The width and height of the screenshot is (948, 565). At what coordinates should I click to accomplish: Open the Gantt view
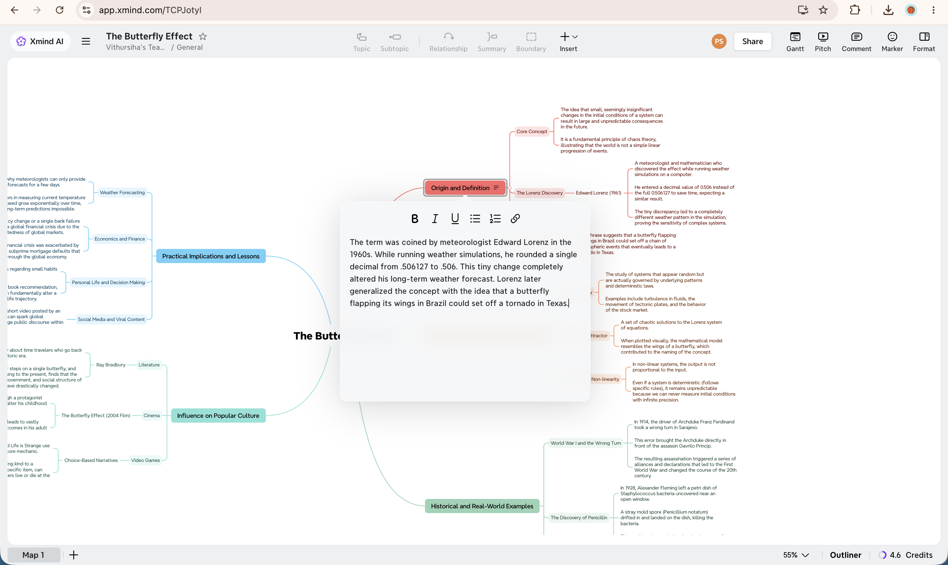tap(795, 42)
